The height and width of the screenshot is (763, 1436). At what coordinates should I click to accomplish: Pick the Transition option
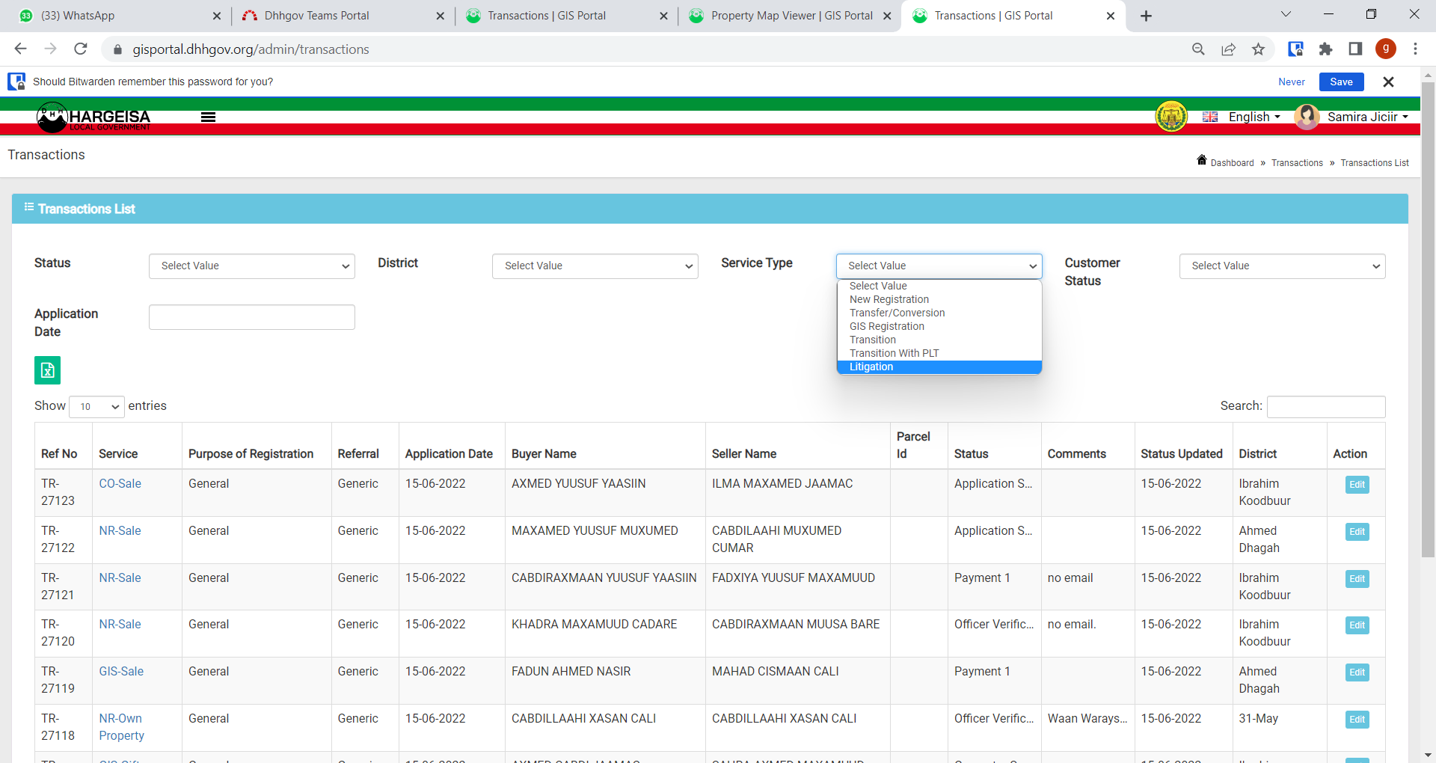coord(939,340)
